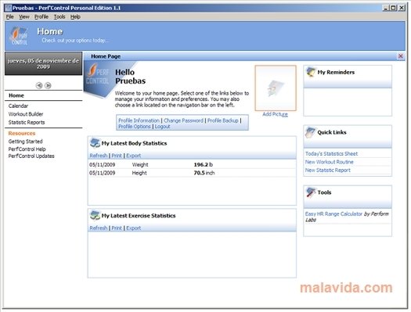
Task: Open the View menu
Action: pos(24,16)
